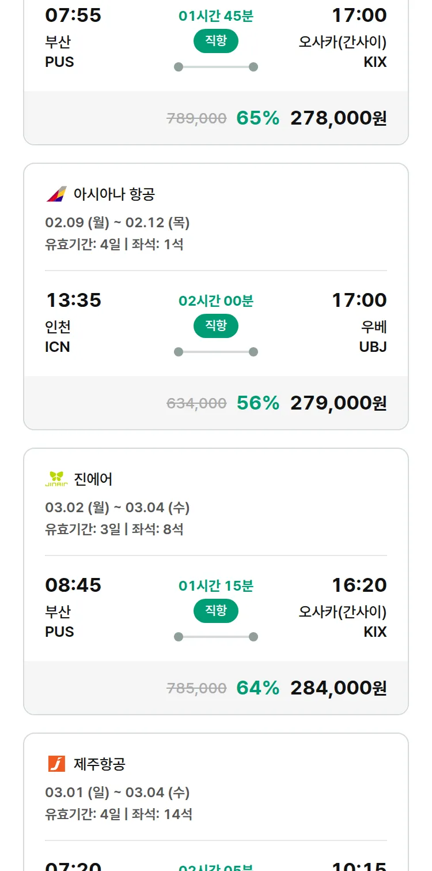Viewport: 432px width, 871px height.
Task: Open the 진에어 airline name
Action: pyautogui.click(x=93, y=479)
